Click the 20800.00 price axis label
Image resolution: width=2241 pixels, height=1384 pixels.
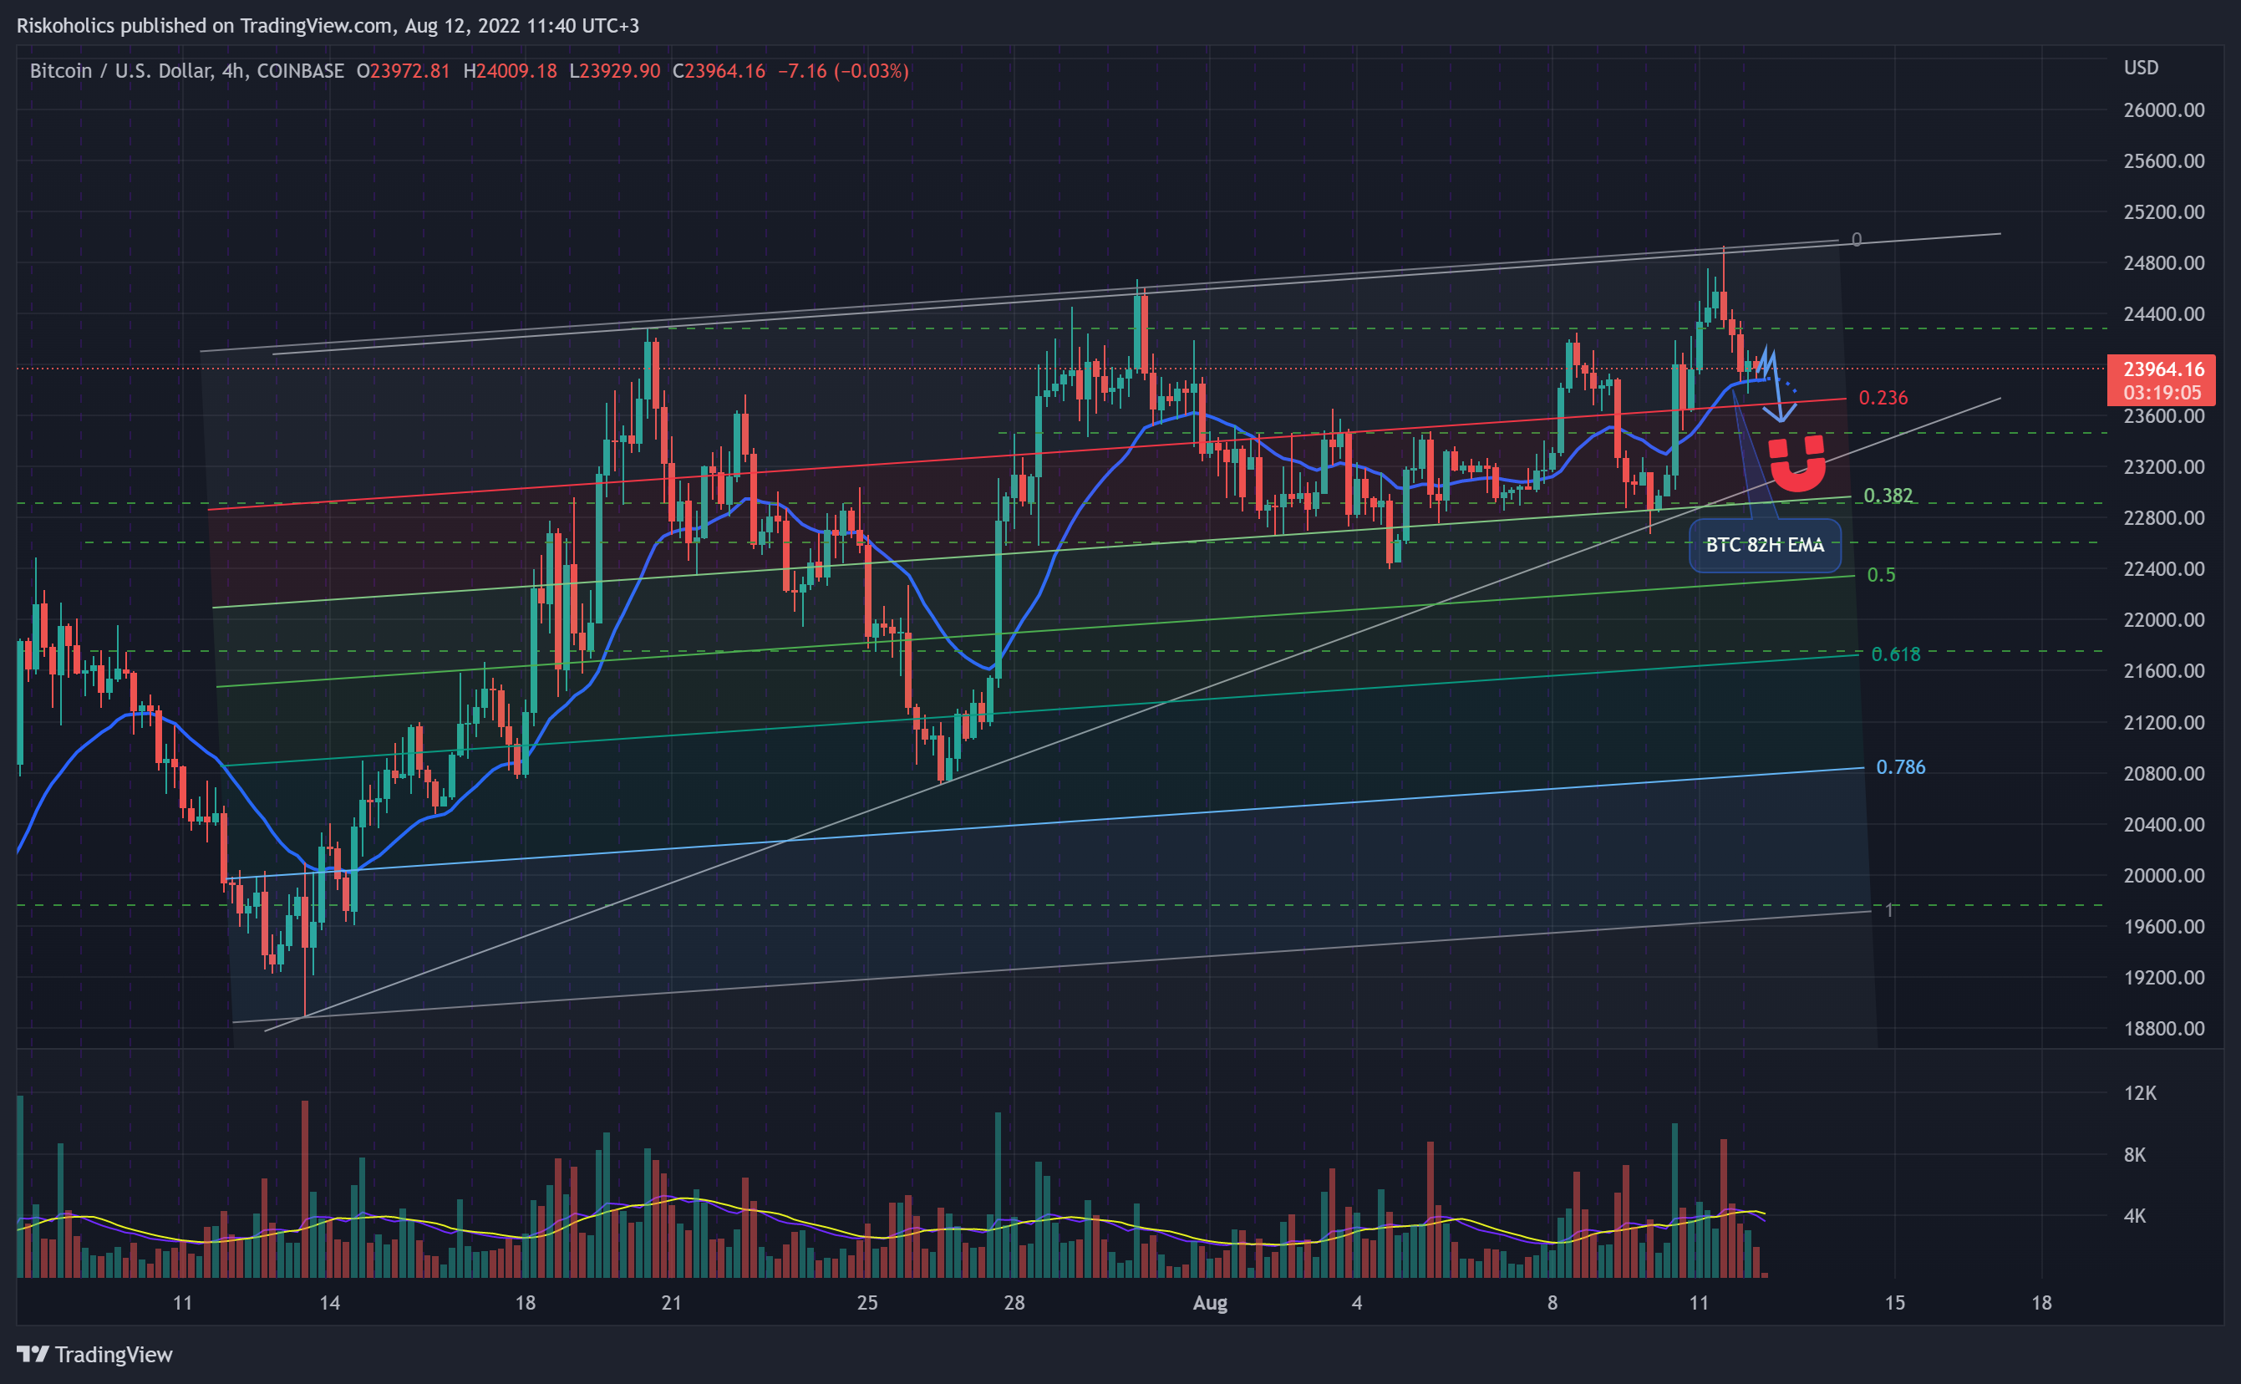point(2163,773)
